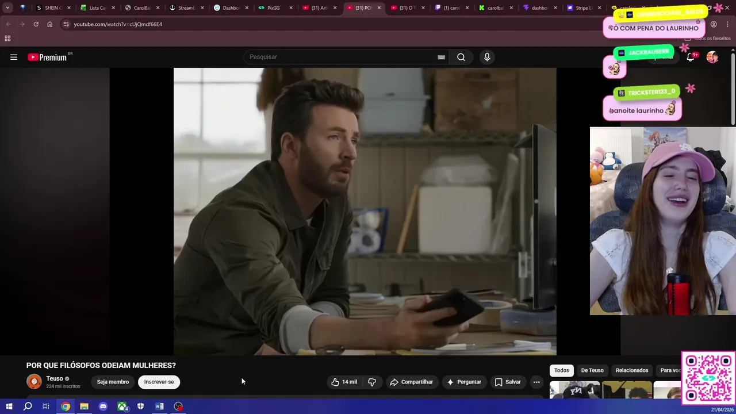This screenshot has height=414, width=736.
Task: Open Task View in taskbar
Action: pos(46,407)
